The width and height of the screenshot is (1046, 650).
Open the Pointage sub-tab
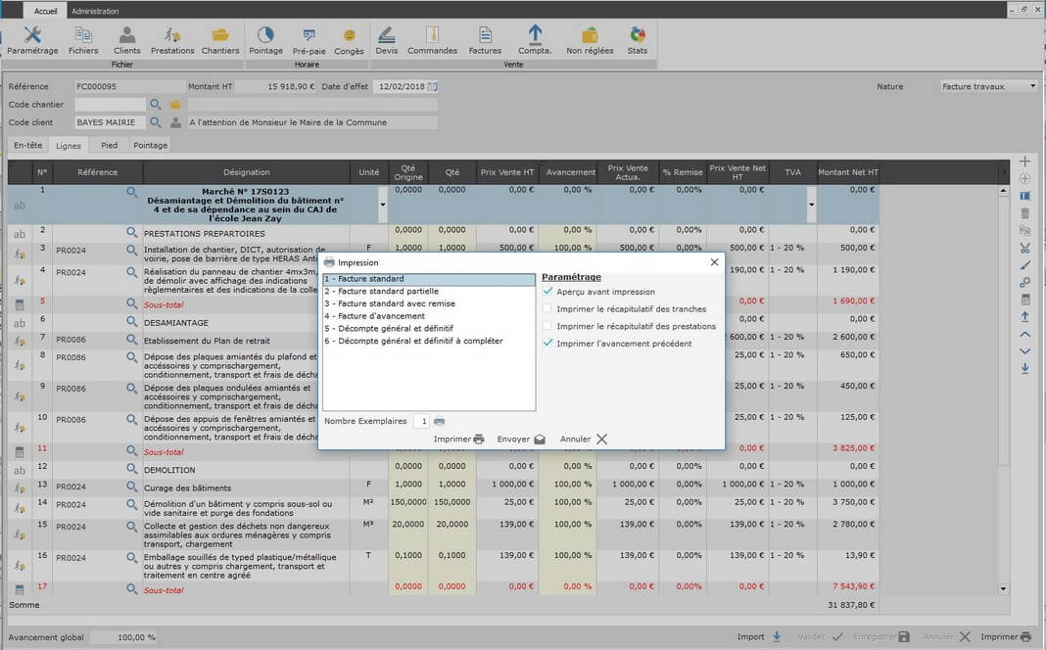pos(151,145)
